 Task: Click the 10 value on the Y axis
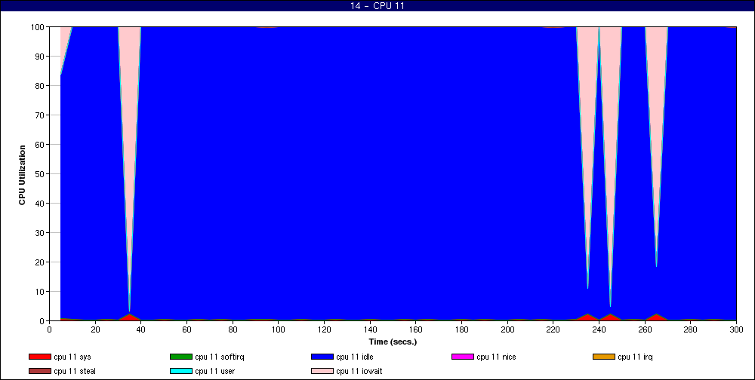coord(41,292)
